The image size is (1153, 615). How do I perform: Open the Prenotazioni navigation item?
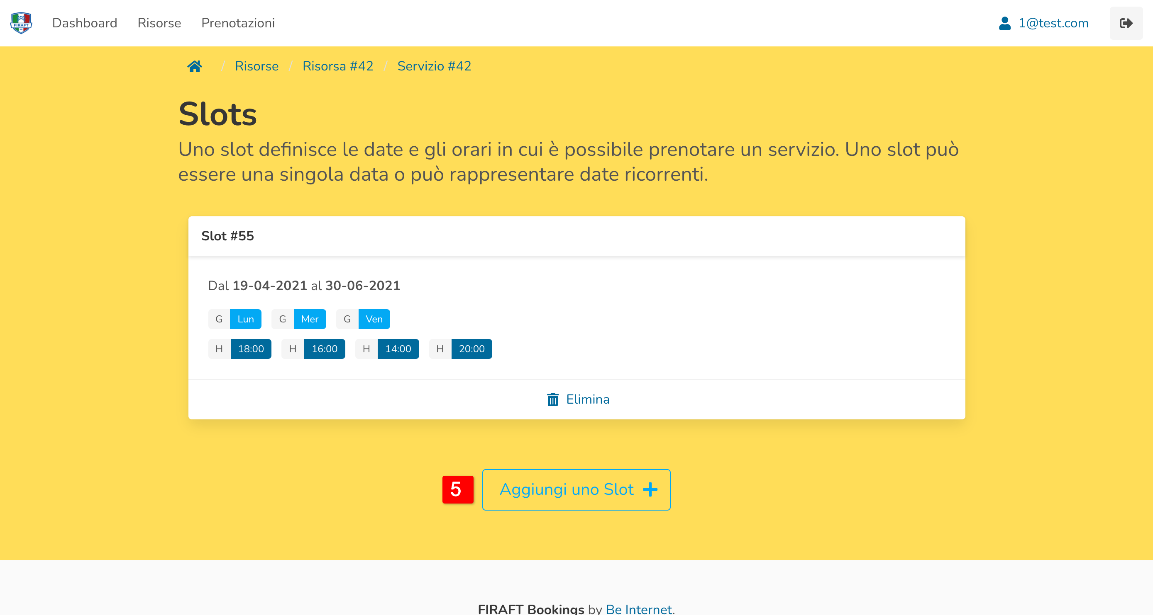pos(238,23)
